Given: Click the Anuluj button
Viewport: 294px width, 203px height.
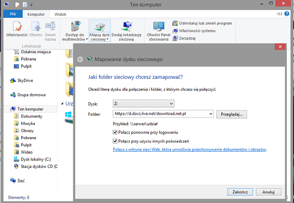Looking at the screenshot, I should [268, 192].
